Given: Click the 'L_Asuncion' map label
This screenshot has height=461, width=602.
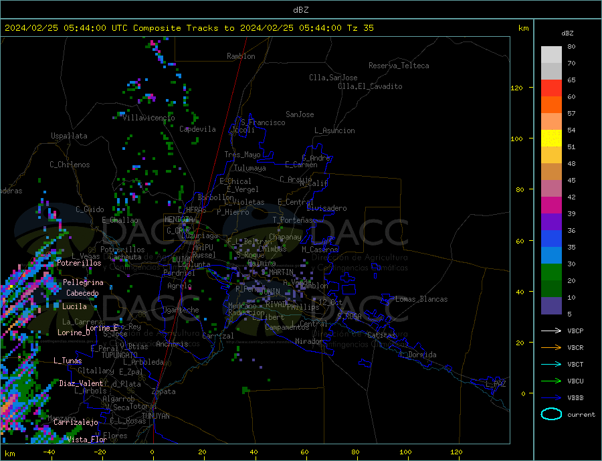Looking at the screenshot, I should click(x=334, y=130).
